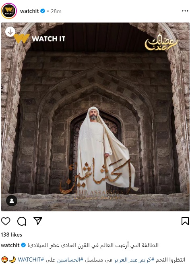Viewport: 190px width, 272px height.
Task: Share the post via paper plane icon
Action: (38, 221)
